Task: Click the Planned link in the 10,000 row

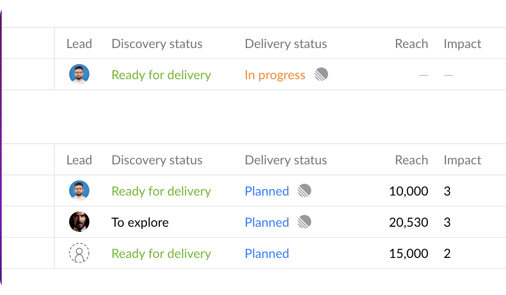Action: tap(267, 191)
